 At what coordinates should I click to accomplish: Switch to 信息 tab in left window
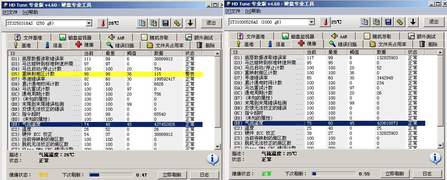(x=53, y=45)
